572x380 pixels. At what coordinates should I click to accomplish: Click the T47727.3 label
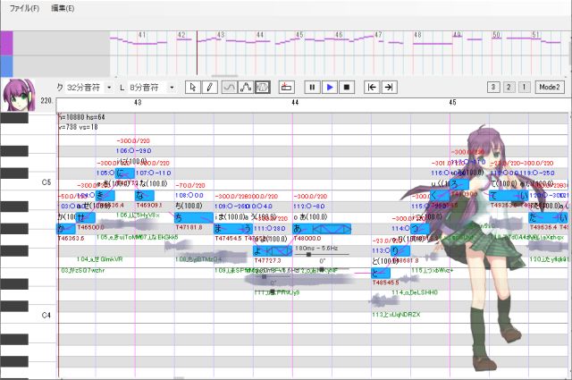coord(268,260)
